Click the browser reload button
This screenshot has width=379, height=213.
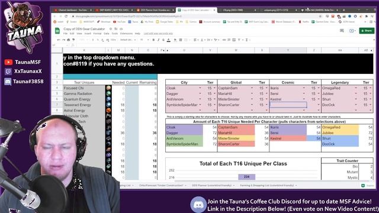tap(66, 16)
